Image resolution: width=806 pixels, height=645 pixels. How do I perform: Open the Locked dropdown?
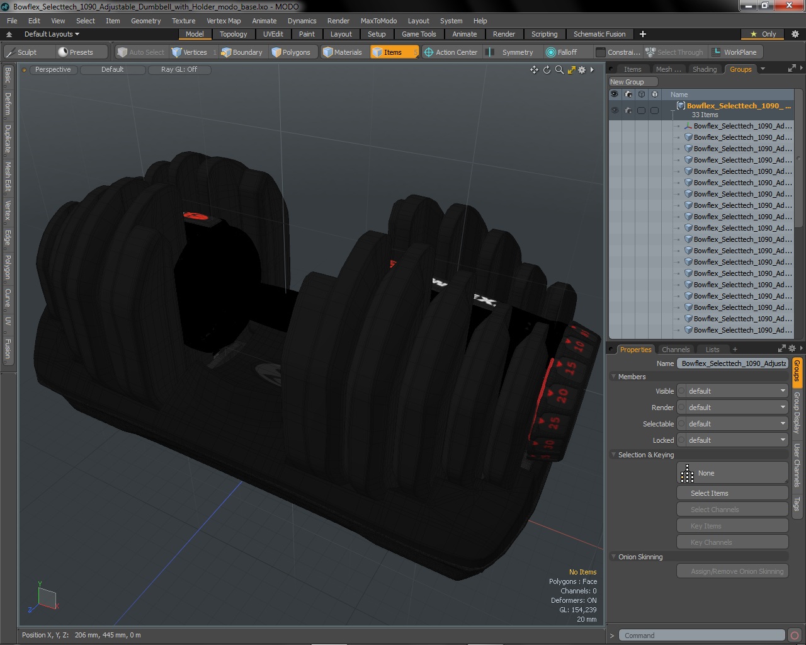click(732, 440)
